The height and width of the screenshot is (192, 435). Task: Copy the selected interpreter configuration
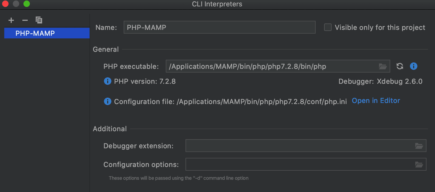(39, 20)
